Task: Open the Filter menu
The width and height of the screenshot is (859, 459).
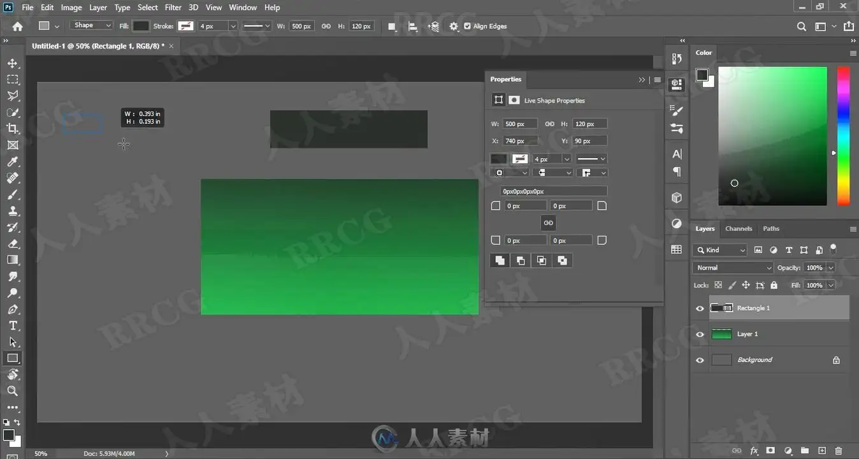Action: [x=173, y=8]
